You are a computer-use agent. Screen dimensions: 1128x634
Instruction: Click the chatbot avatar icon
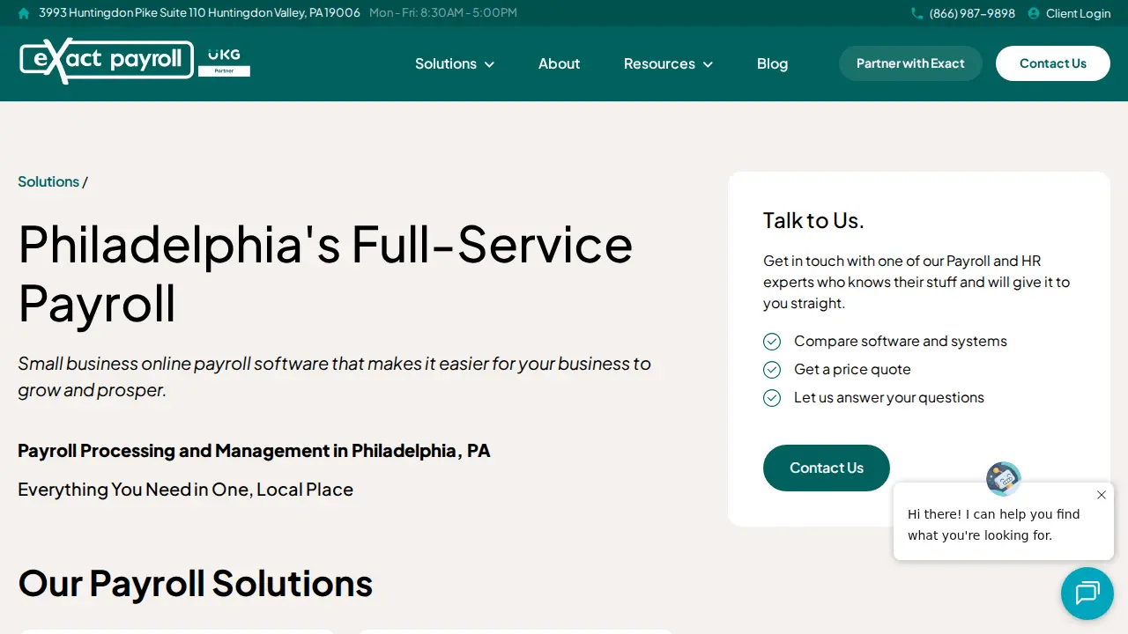[1004, 479]
